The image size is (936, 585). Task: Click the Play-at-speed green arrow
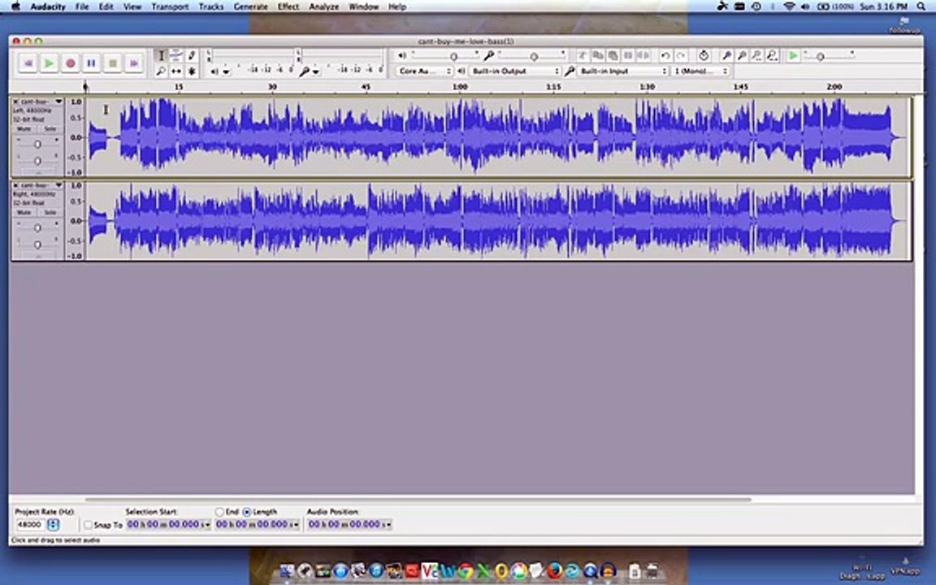pyautogui.click(x=793, y=55)
